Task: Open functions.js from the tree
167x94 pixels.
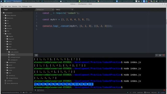Action: coord(12,75)
